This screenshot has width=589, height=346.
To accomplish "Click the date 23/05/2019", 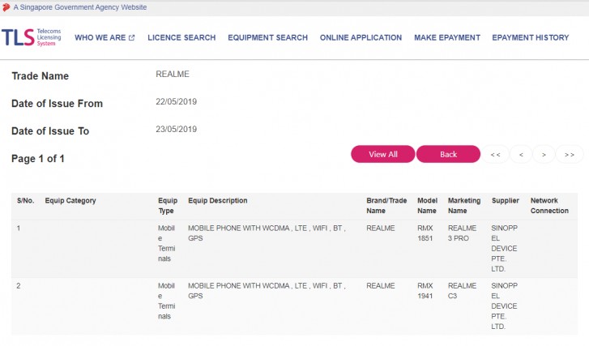I will (176, 129).
